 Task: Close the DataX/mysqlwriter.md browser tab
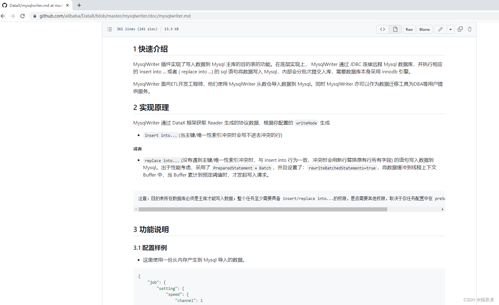point(67,5)
